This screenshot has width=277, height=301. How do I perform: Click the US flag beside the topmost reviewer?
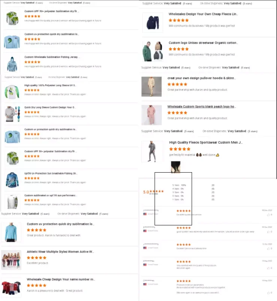pyautogui.click(x=145, y=214)
